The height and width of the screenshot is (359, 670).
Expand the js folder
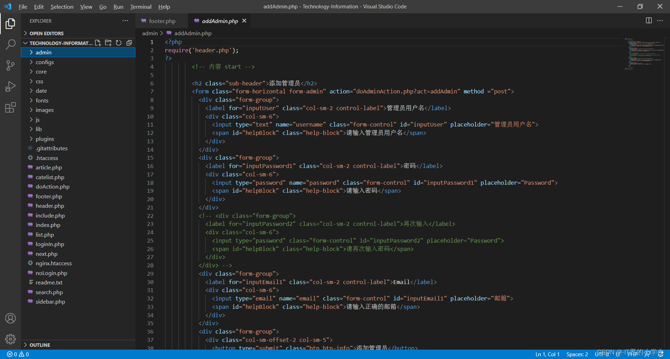click(78, 120)
